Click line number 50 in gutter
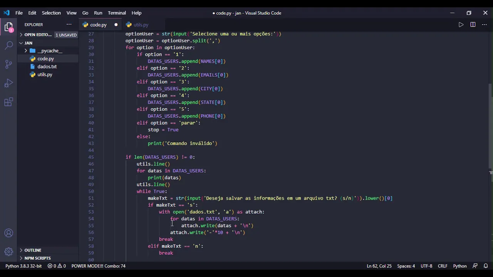493x277 pixels. (91, 191)
